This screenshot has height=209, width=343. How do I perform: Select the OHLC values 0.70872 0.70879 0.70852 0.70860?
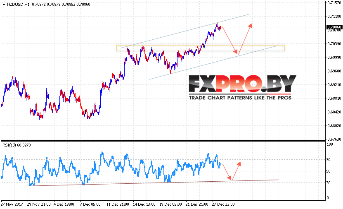(x=61, y=5)
